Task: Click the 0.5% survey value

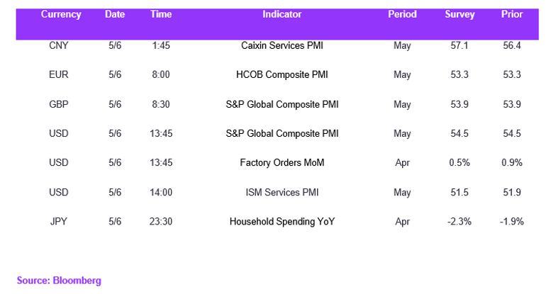Action: click(459, 162)
